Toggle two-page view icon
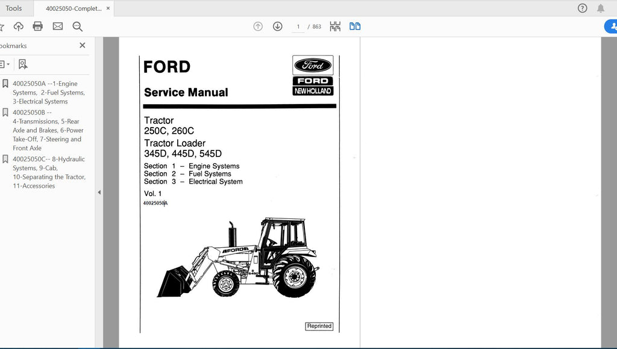Image resolution: width=617 pixels, height=349 pixels. tap(355, 26)
